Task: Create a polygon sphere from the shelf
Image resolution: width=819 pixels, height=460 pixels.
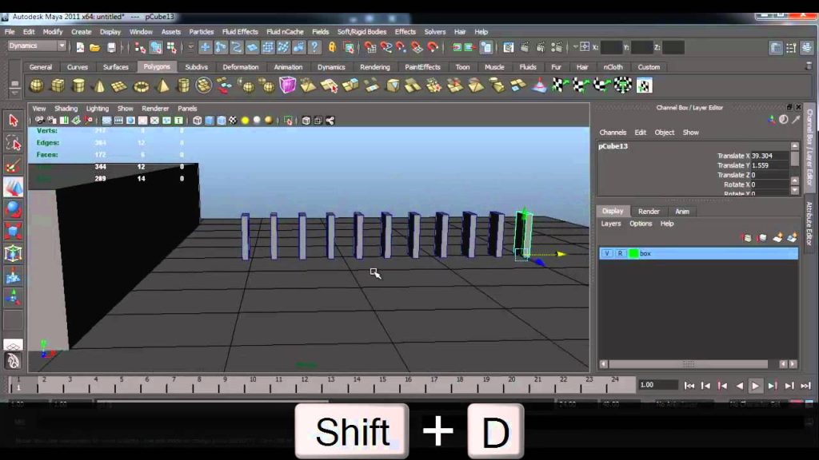Action: (x=37, y=85)
